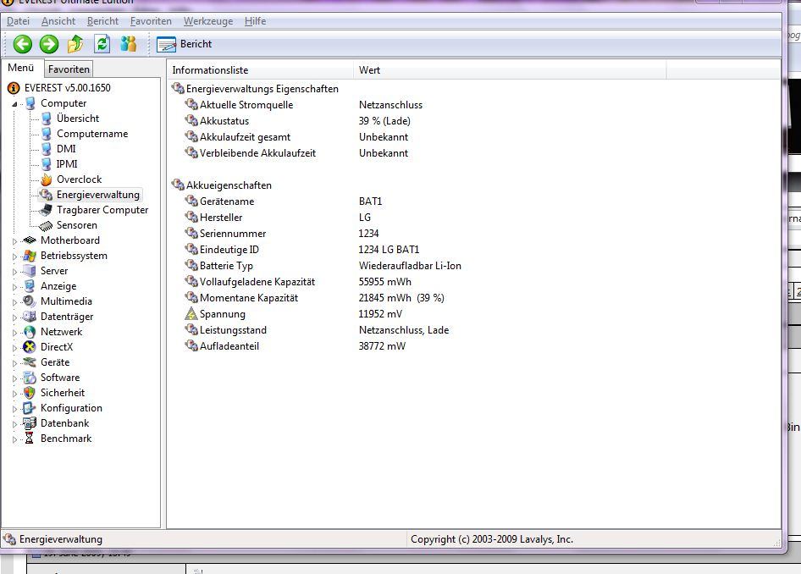801x574 pixels.
Task: Expand the Server node
Action: click(14, 272)
